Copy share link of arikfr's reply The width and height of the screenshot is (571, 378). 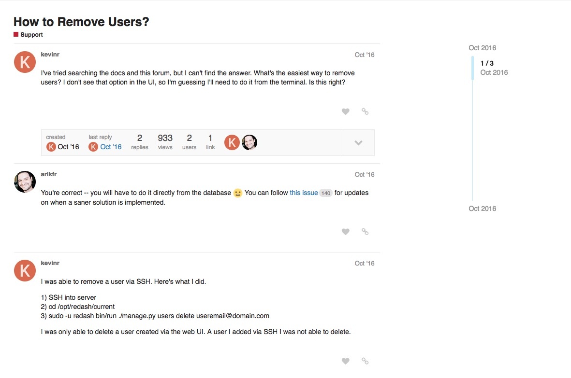tap(365, 232)
